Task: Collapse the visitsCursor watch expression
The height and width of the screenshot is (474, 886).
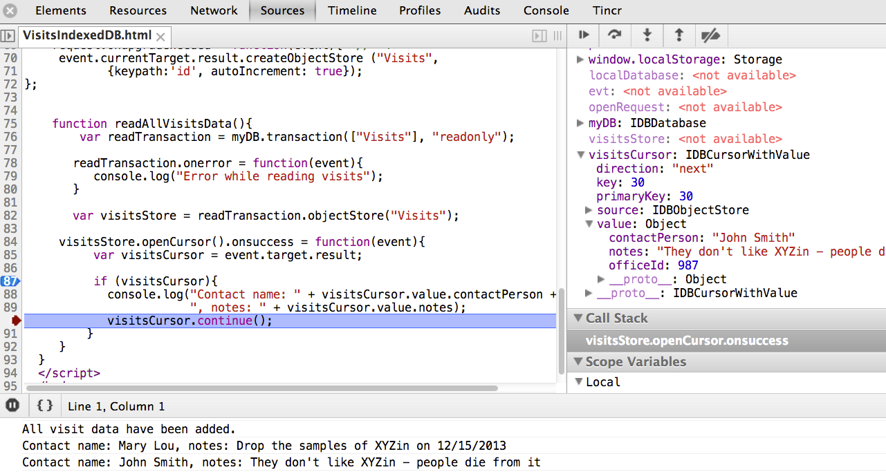Action: click(581, 155)
